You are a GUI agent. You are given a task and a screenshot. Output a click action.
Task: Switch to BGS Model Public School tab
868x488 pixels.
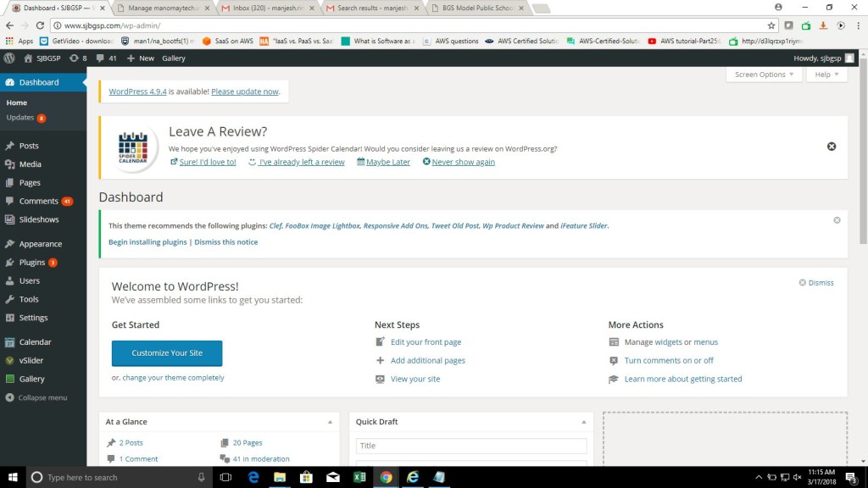[477, 8]
